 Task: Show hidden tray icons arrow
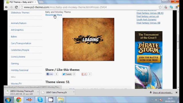point(152,100)
